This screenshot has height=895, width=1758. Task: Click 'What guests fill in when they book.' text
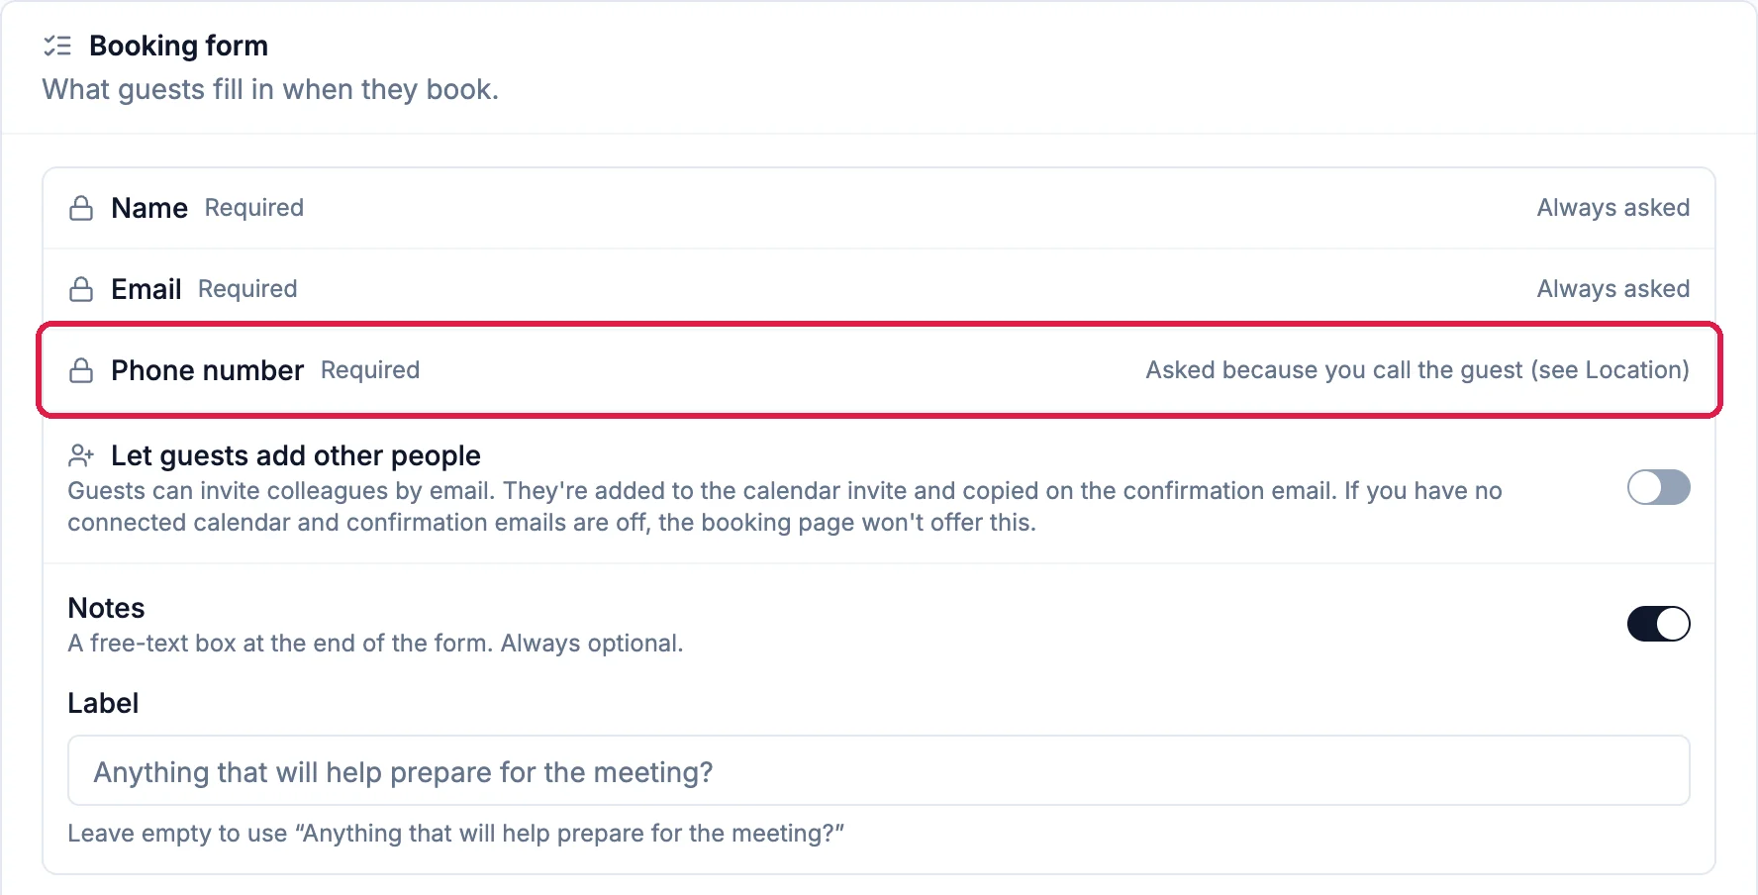click(x=270, y=89)
